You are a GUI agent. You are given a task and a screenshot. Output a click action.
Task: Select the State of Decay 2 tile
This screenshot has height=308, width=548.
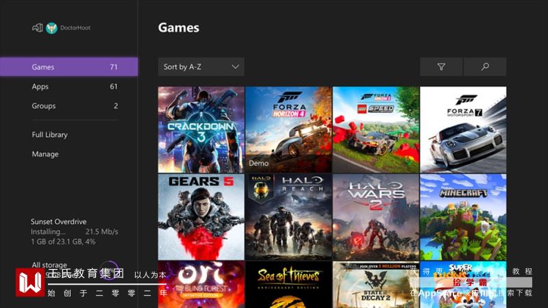375,285
